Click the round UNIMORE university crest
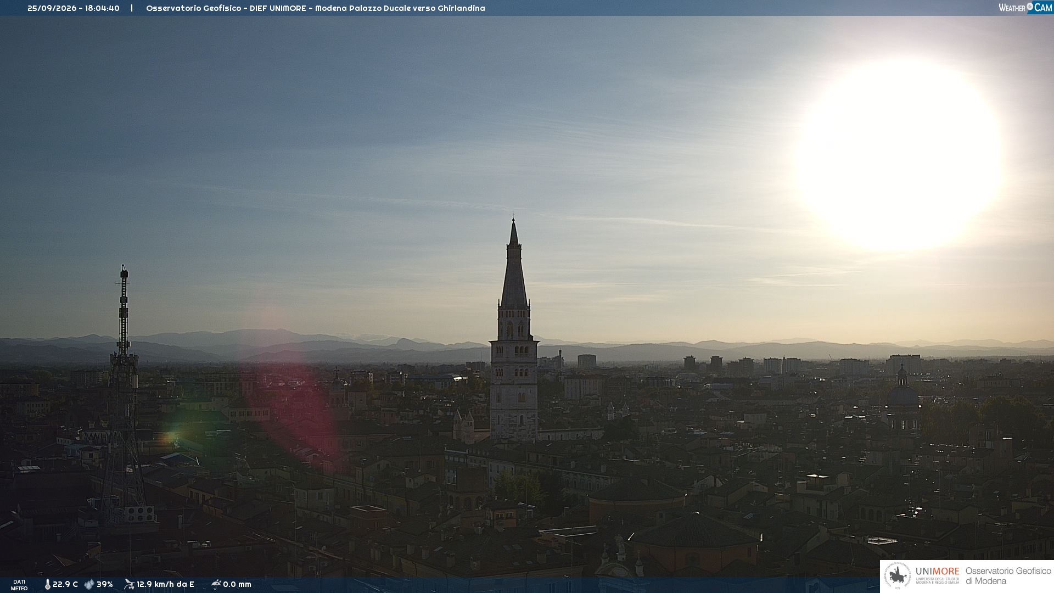The image size is (1054, 593). tap(898, 576)
